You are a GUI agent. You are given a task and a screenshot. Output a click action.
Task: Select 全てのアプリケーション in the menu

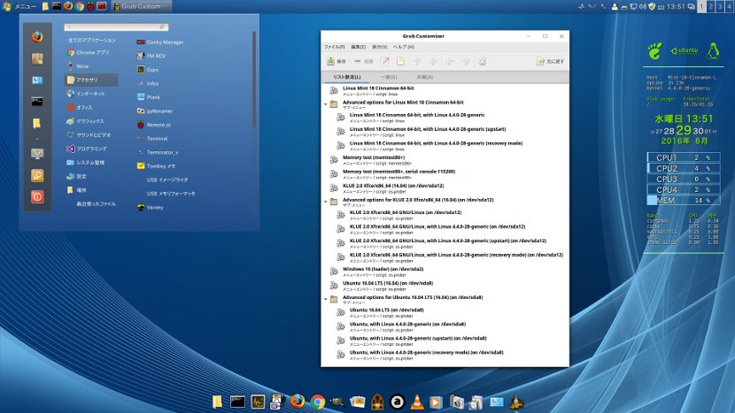point(91,40)
